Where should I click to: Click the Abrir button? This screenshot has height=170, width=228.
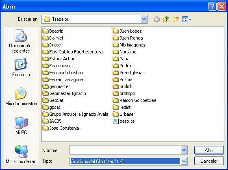(x=209, y=150)
